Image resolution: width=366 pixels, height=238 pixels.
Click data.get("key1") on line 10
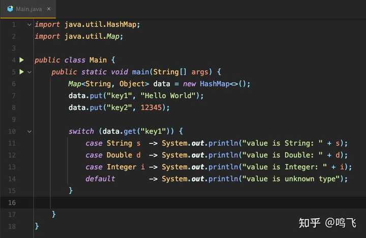[x=136, y=131]
